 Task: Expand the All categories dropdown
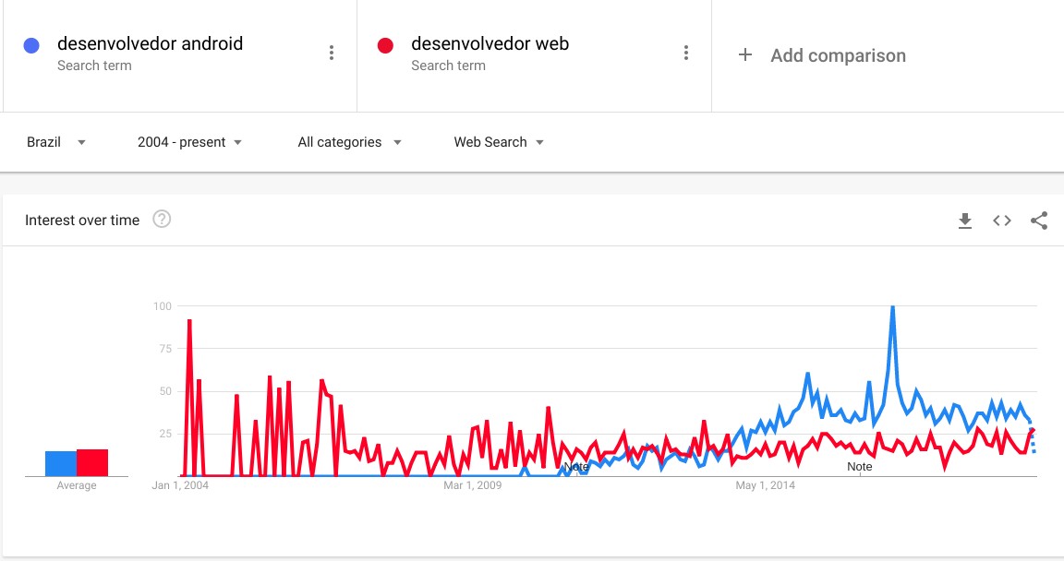[349, 142]
